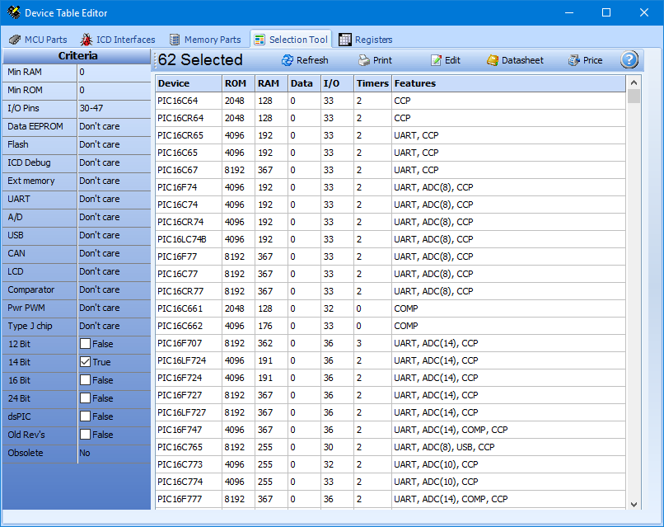Viewport: 664px width, 527px height.
Task: Uncheck the 14 Bit checkbox
Action: (85, 362)
